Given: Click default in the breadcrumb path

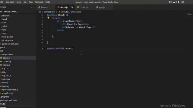Looking at the screenshot, I should (78, 12).
